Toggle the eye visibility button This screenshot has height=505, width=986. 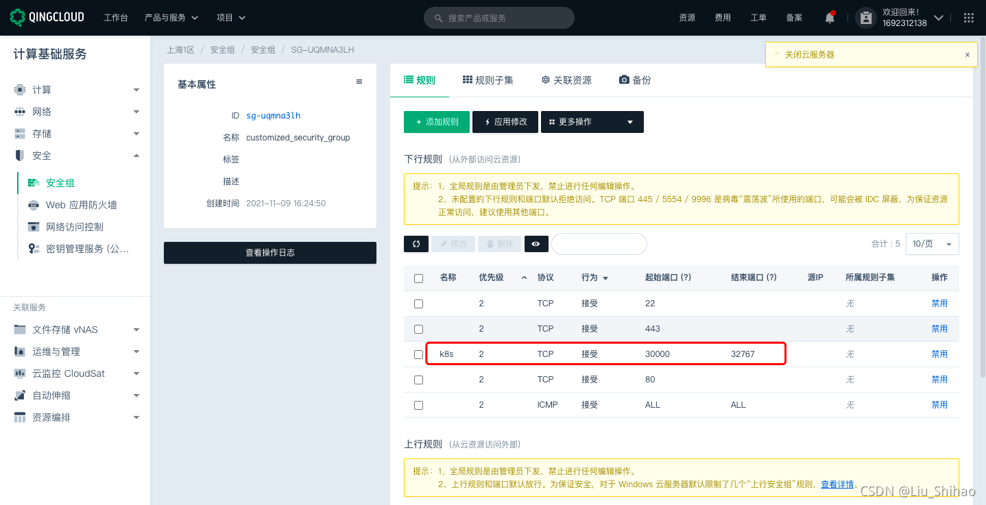(536, 244)
